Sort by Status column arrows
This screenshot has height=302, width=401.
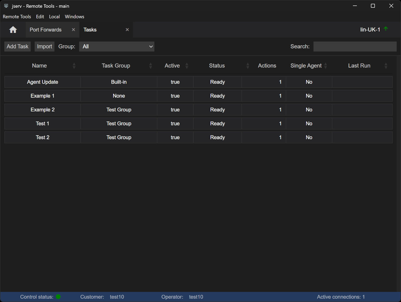pyautogui.click(x=248, y=66)
